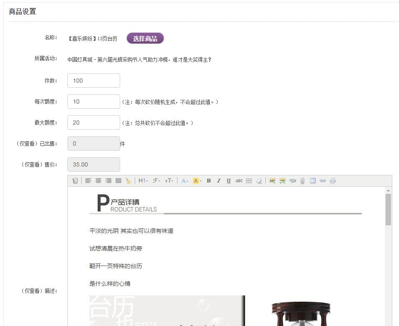Image resolution: width=399 pixels, height=326 pixels.
Task: Insert hyperlink with link icon
Action: 323,181
